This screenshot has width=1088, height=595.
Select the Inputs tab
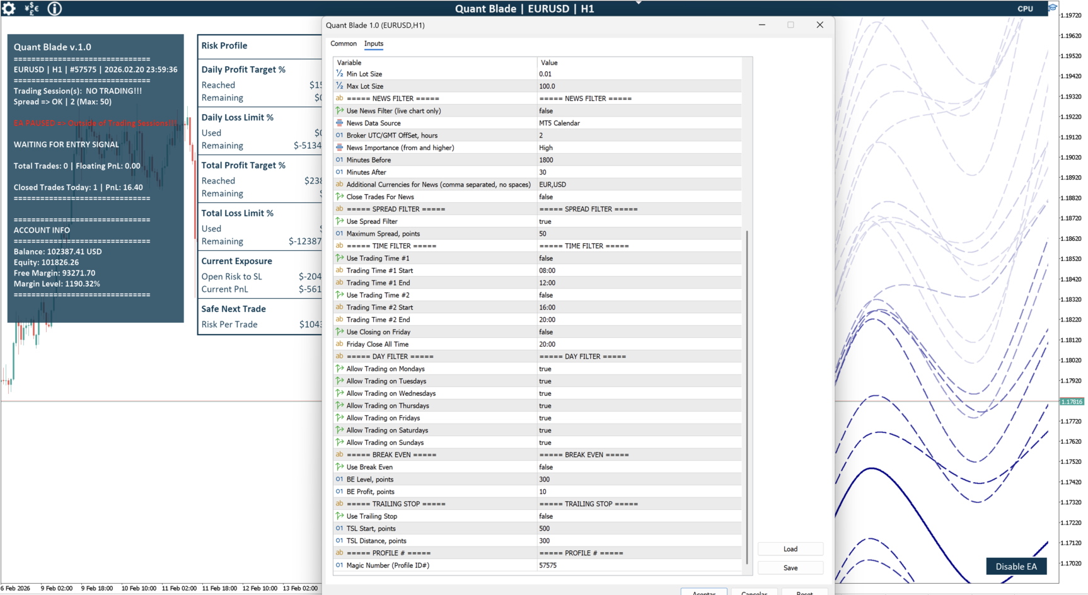coord(374,43)
